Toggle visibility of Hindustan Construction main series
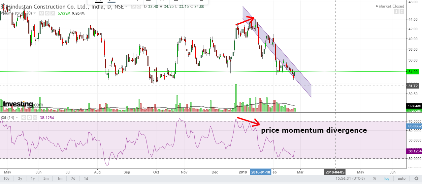Viewport: 422px width, 184px height. tap(134, 7)
